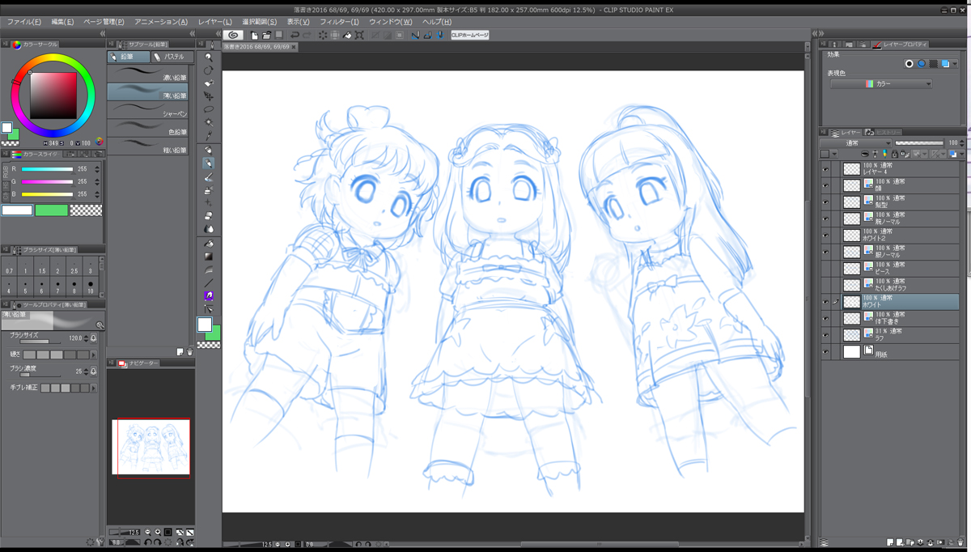Switch to the ヒストリー history tab
The image size is (971, 552).
point(885,132)
